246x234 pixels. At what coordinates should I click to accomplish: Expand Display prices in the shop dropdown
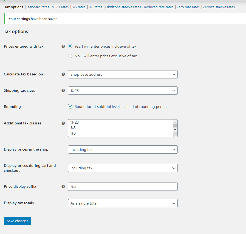click(123, 149)
